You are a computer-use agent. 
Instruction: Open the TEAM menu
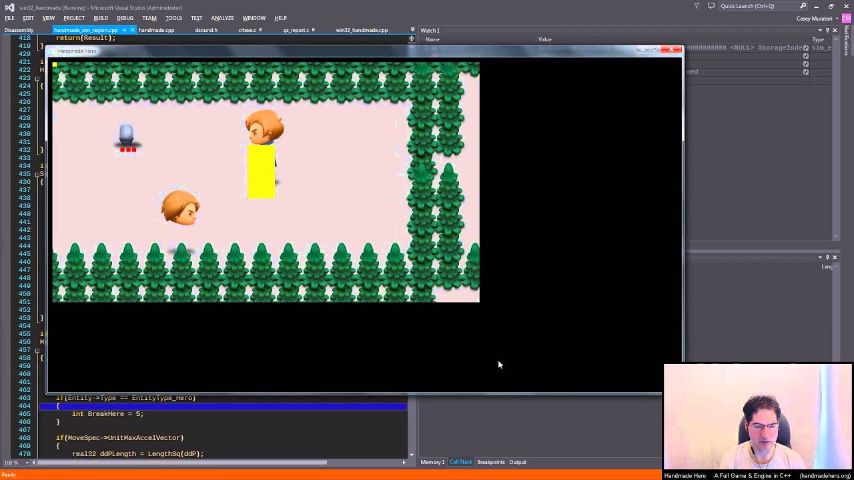coord(149,18)
